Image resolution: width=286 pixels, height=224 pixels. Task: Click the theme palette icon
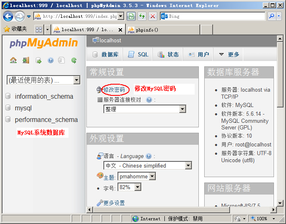coord(100,175)
